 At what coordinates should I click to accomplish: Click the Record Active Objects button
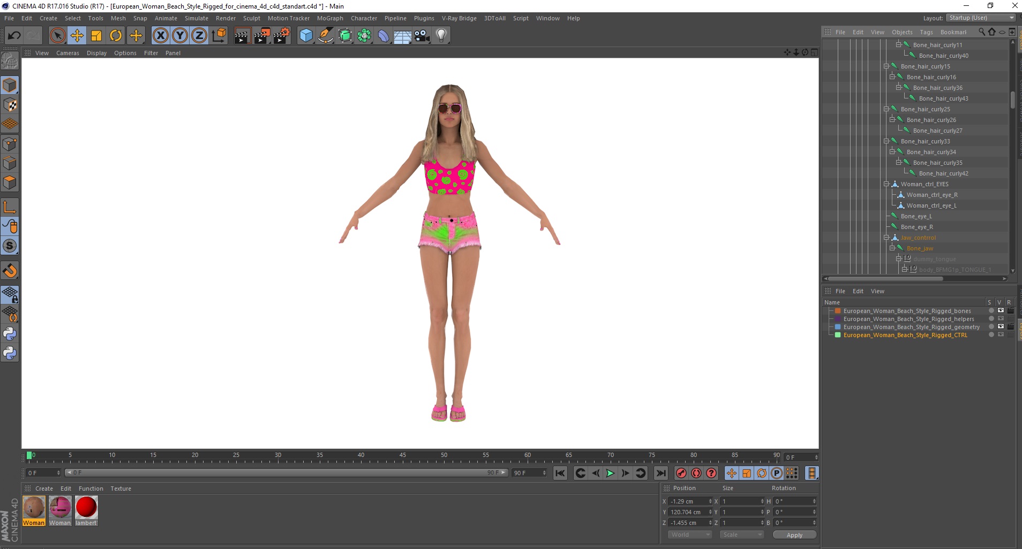click(681, 473)
